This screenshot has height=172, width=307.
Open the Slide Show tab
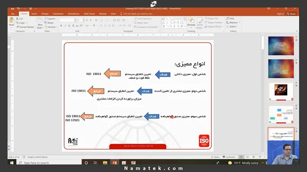89,14
